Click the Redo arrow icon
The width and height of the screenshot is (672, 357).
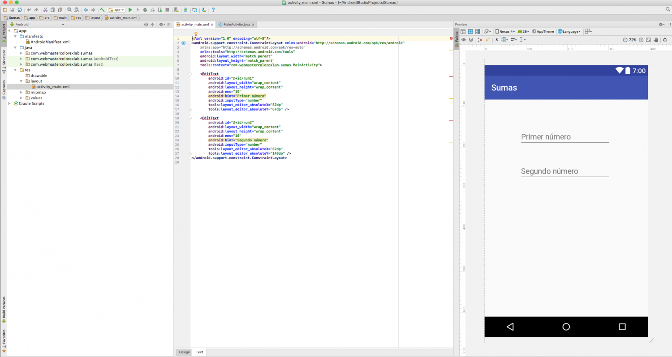click(x=36, y=9)
